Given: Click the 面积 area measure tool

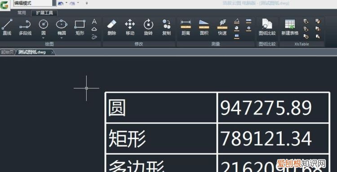Looking at the screenshot, I should tap(204, 27).
